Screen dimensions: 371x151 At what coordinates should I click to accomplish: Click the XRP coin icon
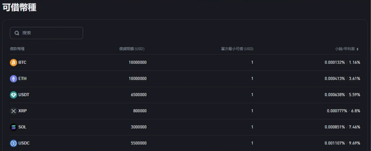click(13, 111)
